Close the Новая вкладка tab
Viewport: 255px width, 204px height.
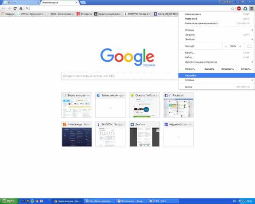(x=76, y=3)
